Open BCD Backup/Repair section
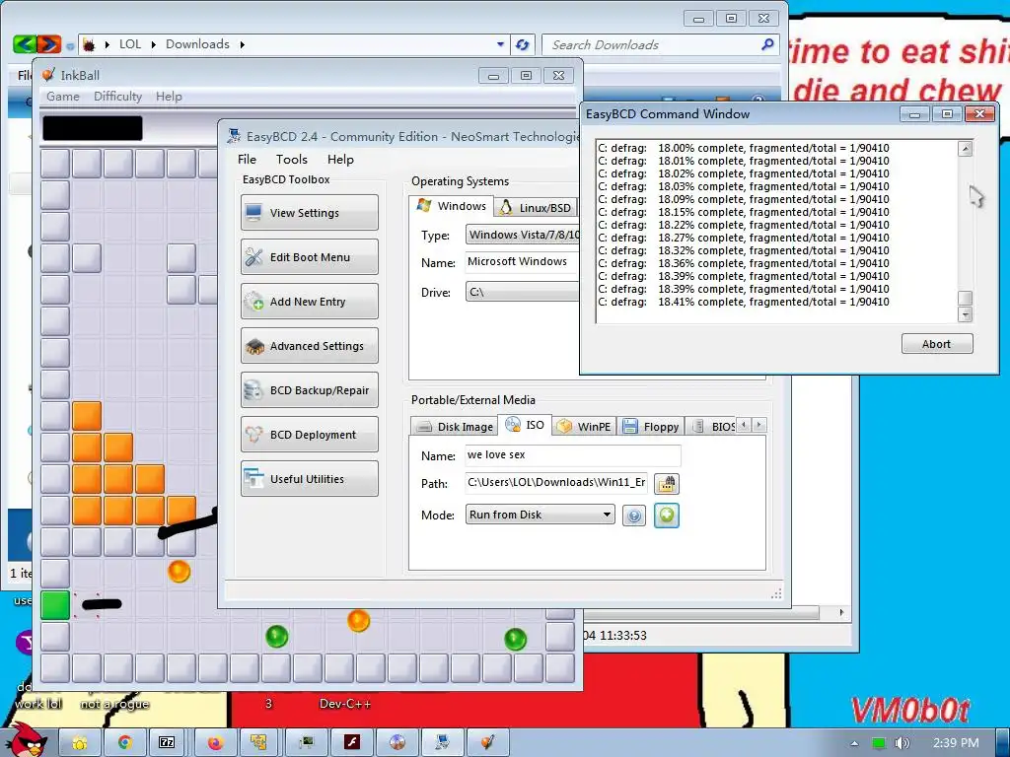The height and width of the screenshot is (757, 1010). click(x=309, y=390)
